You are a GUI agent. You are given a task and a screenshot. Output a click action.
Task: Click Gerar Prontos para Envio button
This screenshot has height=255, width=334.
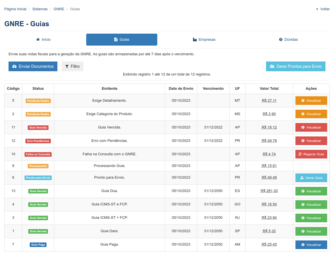pyautogui.click(x=296, y=66)
